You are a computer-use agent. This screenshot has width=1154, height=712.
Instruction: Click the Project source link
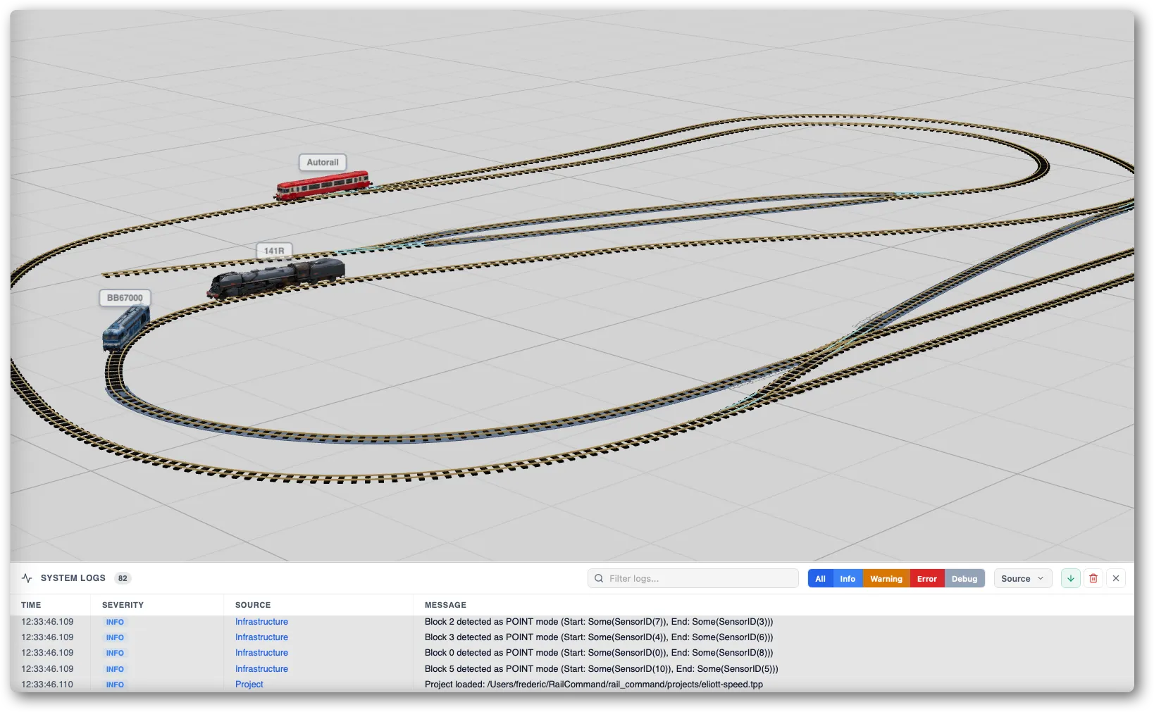click(249, 685)
